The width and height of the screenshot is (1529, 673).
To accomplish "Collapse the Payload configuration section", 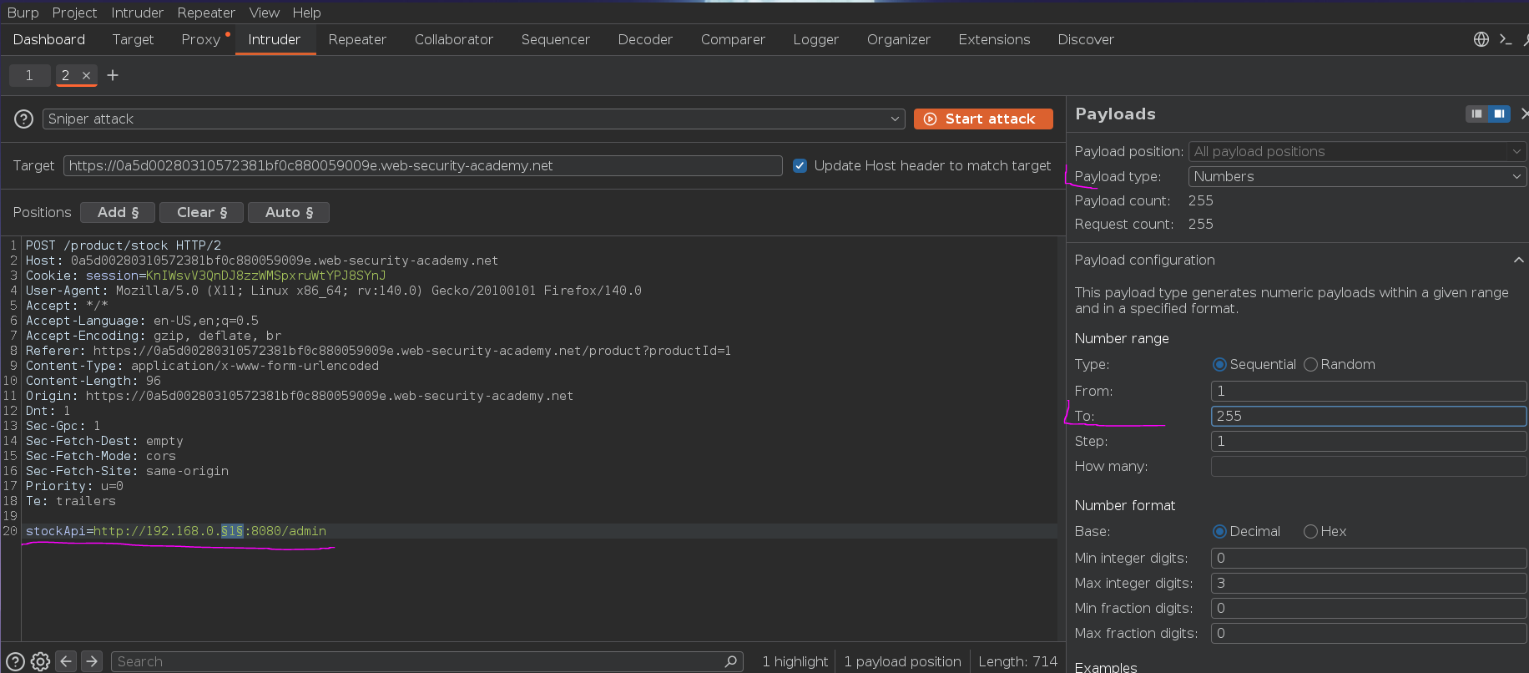I will tap(1518, 260).
